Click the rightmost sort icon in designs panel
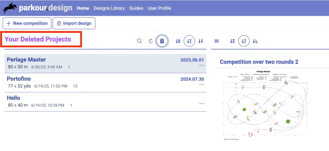329x151 pixels. (x=255, y=41)
